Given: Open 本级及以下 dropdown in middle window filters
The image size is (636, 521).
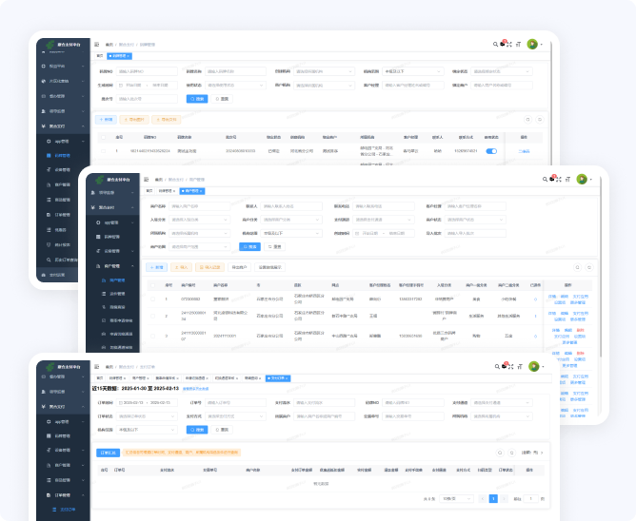Looking at the screenshot, I should pyautogui.click(x=291, y=233).
